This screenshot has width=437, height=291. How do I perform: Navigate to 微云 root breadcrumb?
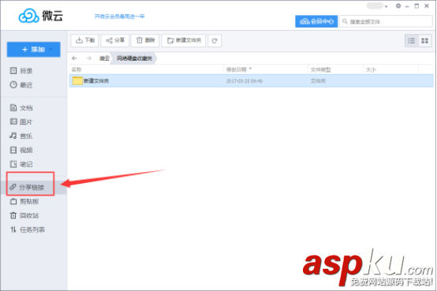[104, 58]
